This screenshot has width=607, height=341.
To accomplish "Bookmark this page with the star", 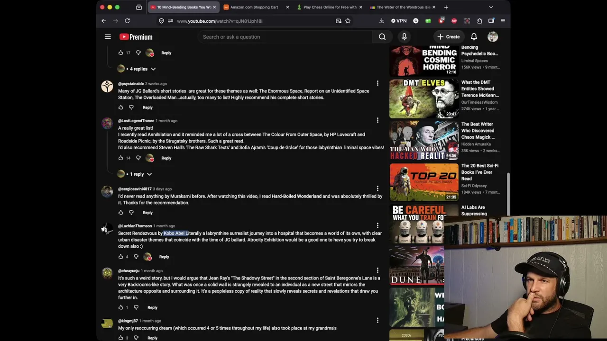I will (348, 21).
